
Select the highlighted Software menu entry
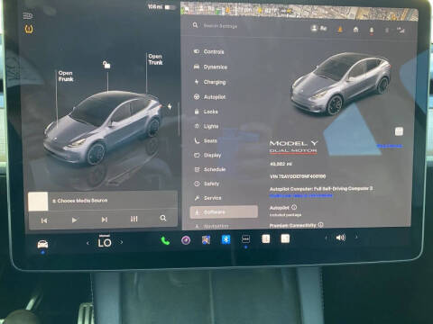point(224,212)
